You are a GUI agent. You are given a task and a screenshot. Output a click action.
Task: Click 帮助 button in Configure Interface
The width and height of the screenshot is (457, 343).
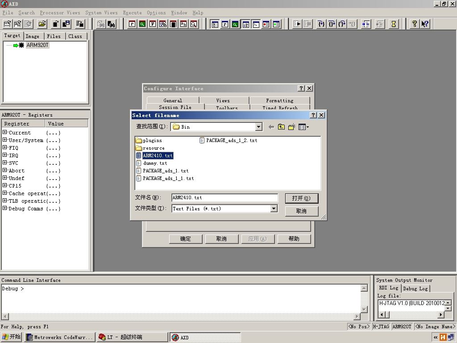pos(294,239)
